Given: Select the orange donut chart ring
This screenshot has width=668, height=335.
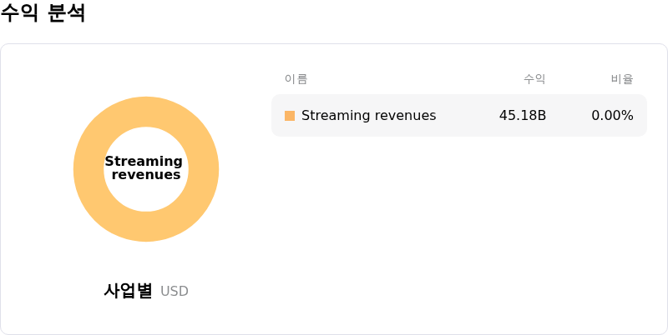Looking at the screenshot, I should 89,169.
